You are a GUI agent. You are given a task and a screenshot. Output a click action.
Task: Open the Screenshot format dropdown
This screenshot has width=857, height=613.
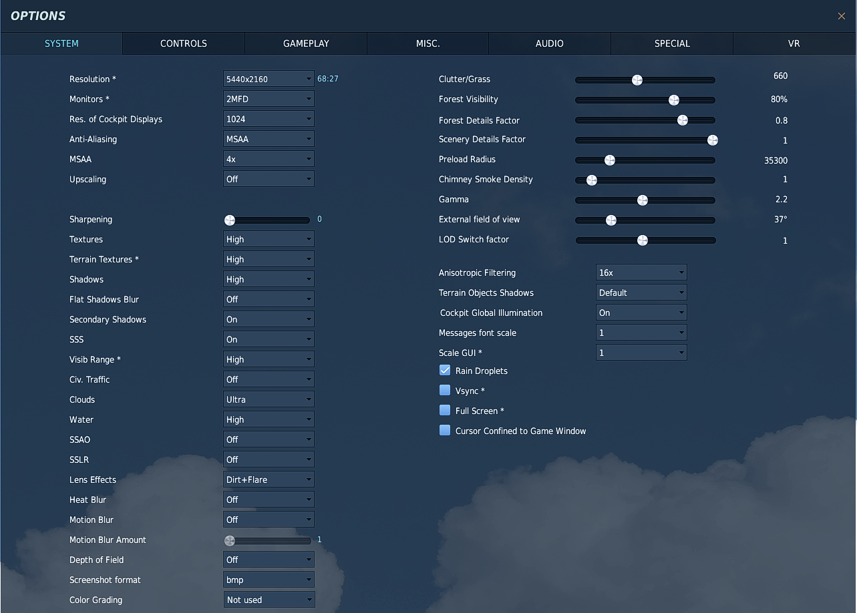[268, 580]
